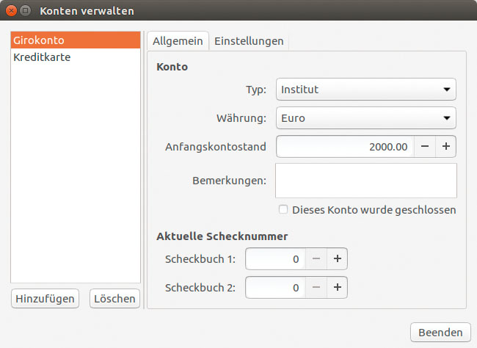Increment Scheckbuch 1 number
Screen dimensions: 477x348
[x=337, y=259]
